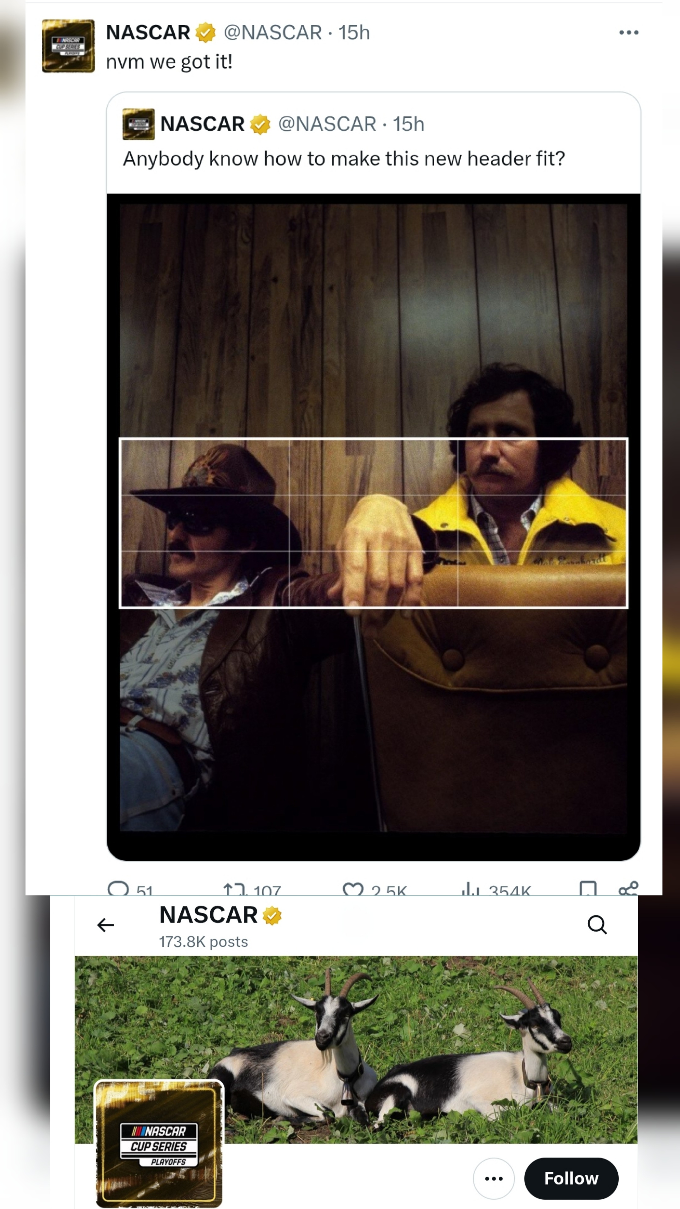Click the verified badge next to profile name
The image size is (680, 1209).
coord(272,916)
